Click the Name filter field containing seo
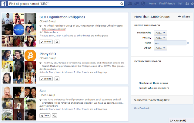194x123 pixels. (170, 43)
